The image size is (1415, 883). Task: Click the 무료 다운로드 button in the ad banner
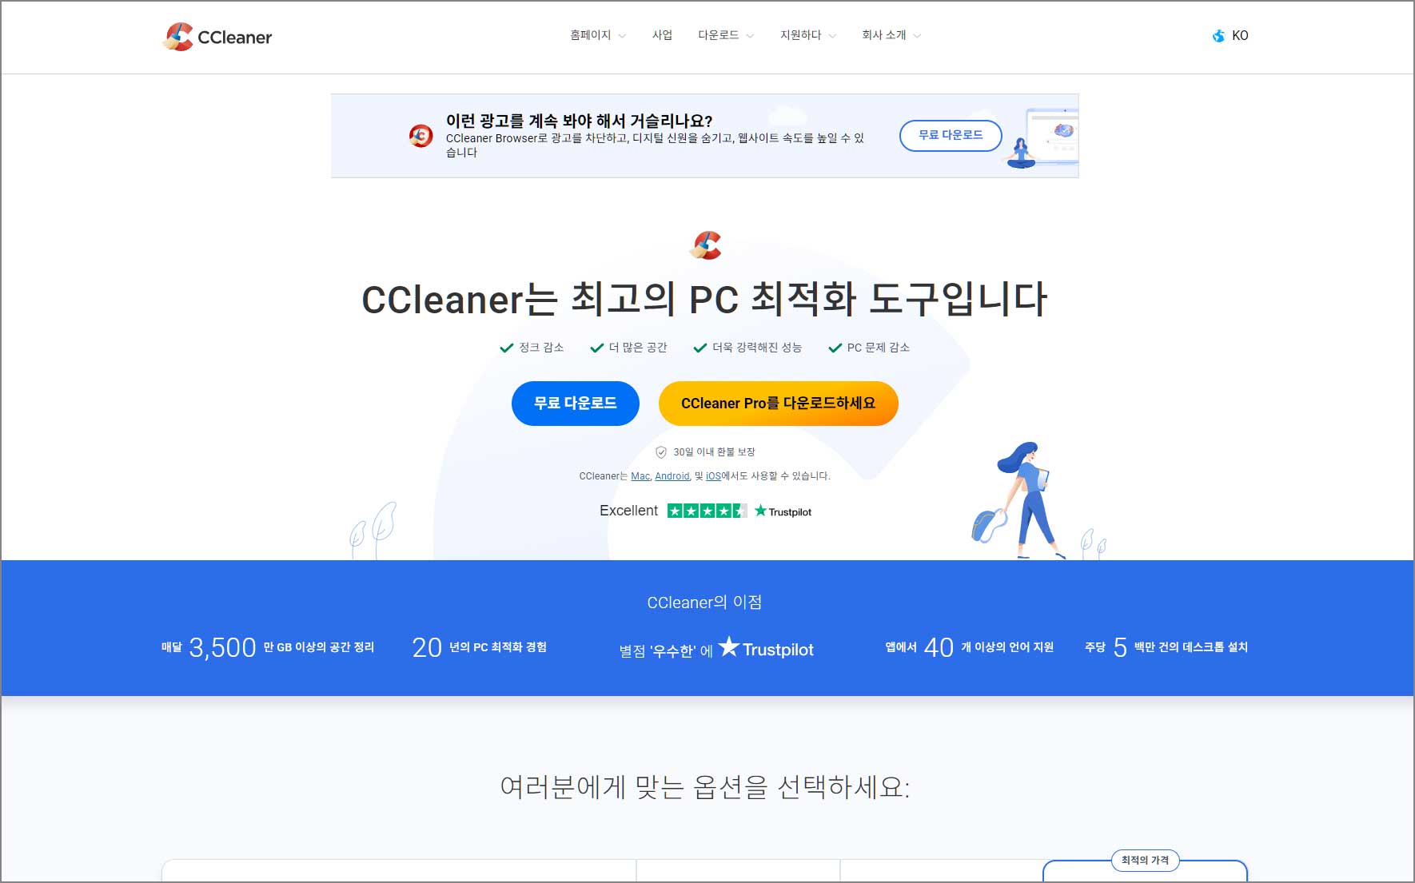click(951, 136)
